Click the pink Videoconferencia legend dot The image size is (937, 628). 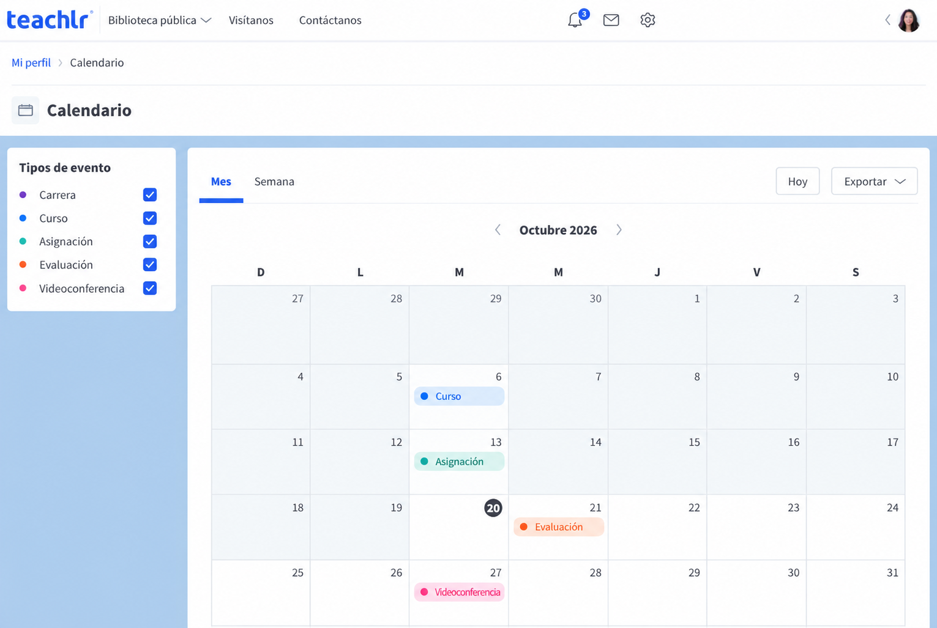[x=23, y=288]
